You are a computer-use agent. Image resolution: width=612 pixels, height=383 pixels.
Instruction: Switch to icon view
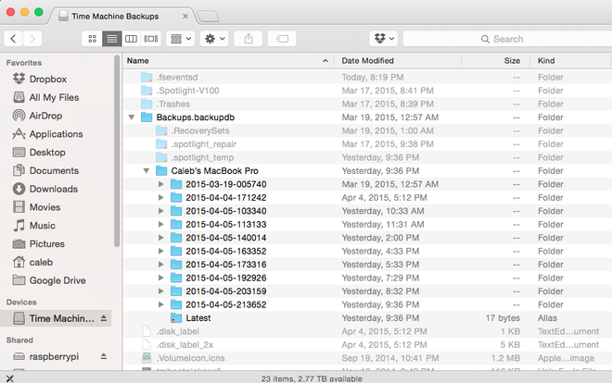pos(92,39)
